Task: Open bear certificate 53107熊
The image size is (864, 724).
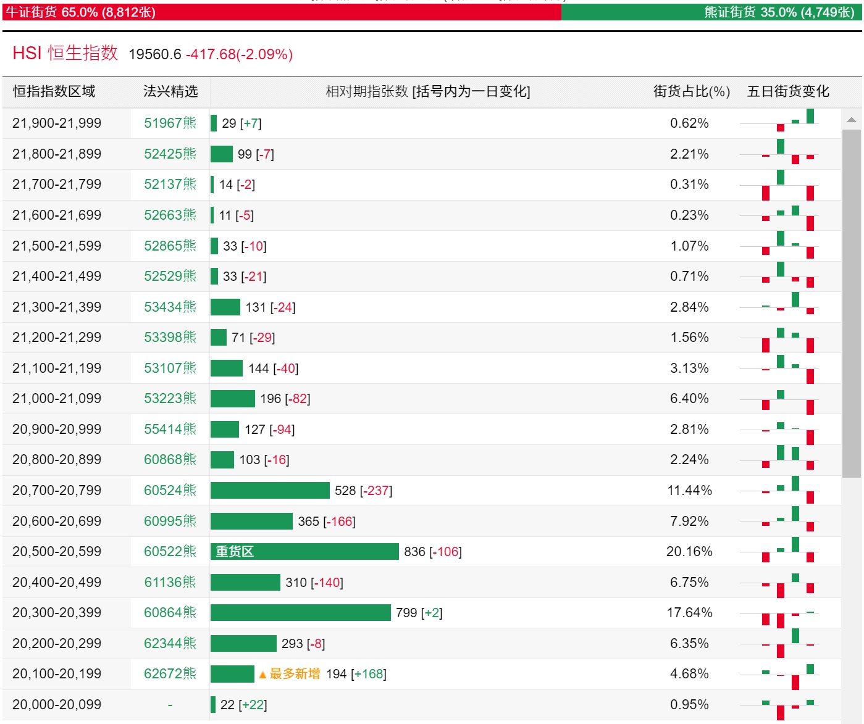Action: (x=170, y=368)
